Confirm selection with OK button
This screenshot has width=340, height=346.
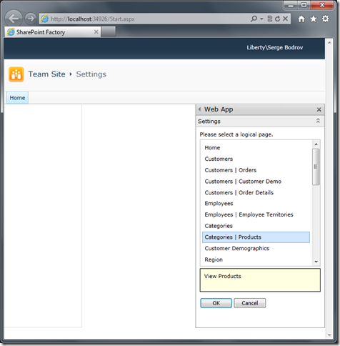pos(216,303)
